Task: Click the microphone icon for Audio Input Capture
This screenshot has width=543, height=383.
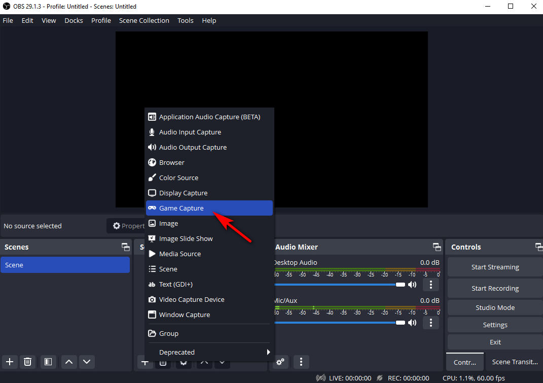Action: pyautogui.click(x=152, y=132)
